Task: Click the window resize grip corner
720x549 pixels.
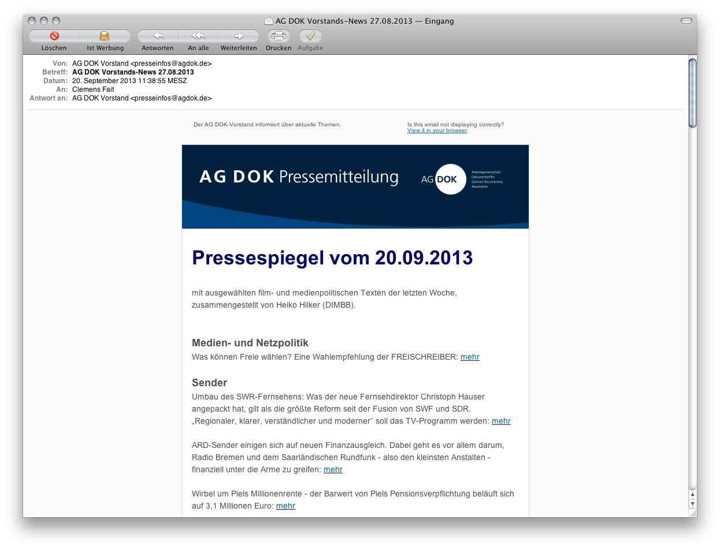Action: click(692, 513)
